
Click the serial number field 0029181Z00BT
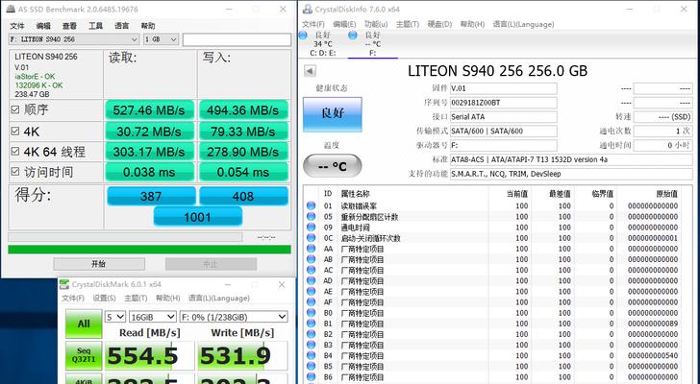(503, 103)
